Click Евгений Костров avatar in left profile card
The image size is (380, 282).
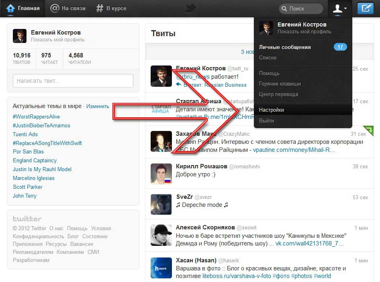pyautogui.click(x=20, y=36)
